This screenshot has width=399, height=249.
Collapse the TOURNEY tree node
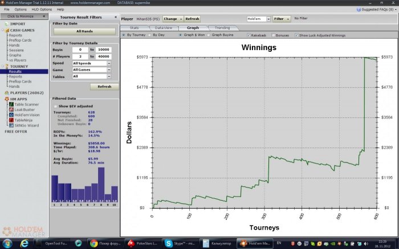(x=3, y=67)
